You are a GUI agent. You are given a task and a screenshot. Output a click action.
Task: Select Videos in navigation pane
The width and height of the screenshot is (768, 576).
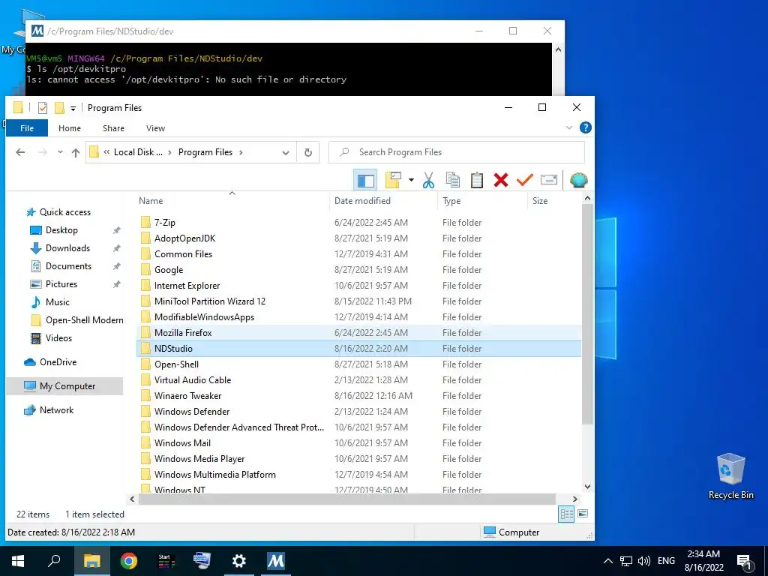(58, 338)
